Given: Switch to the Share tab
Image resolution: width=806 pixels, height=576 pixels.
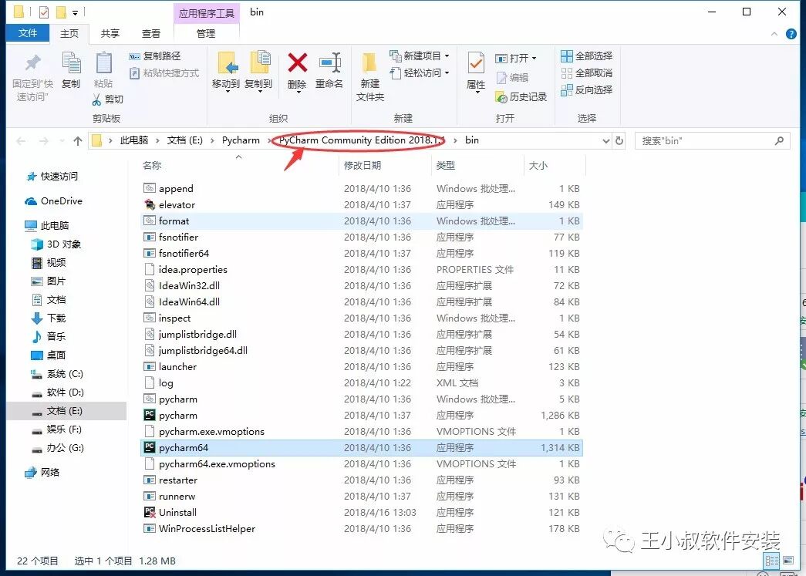Looking at the screenshot, I should [110, 33].
